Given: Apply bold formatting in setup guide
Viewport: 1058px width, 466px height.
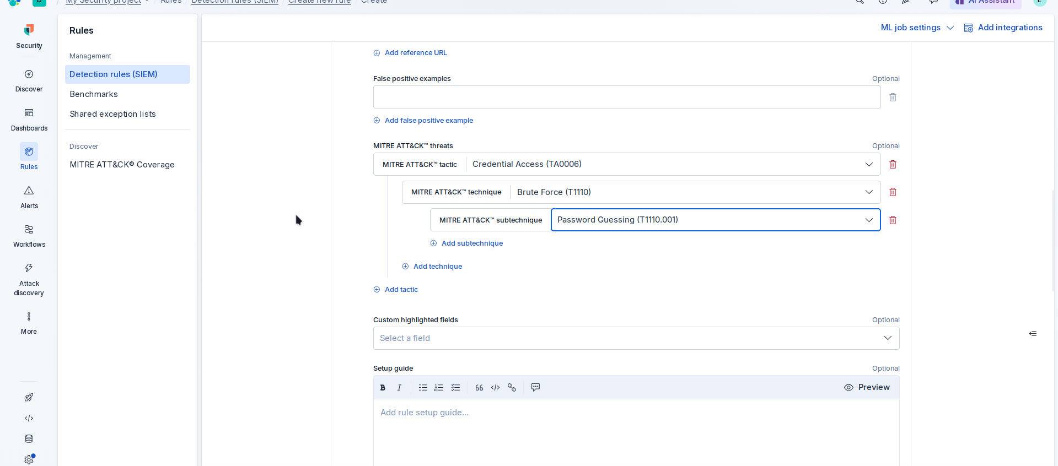Looking at the screenshot, I should tap(383, 388).
